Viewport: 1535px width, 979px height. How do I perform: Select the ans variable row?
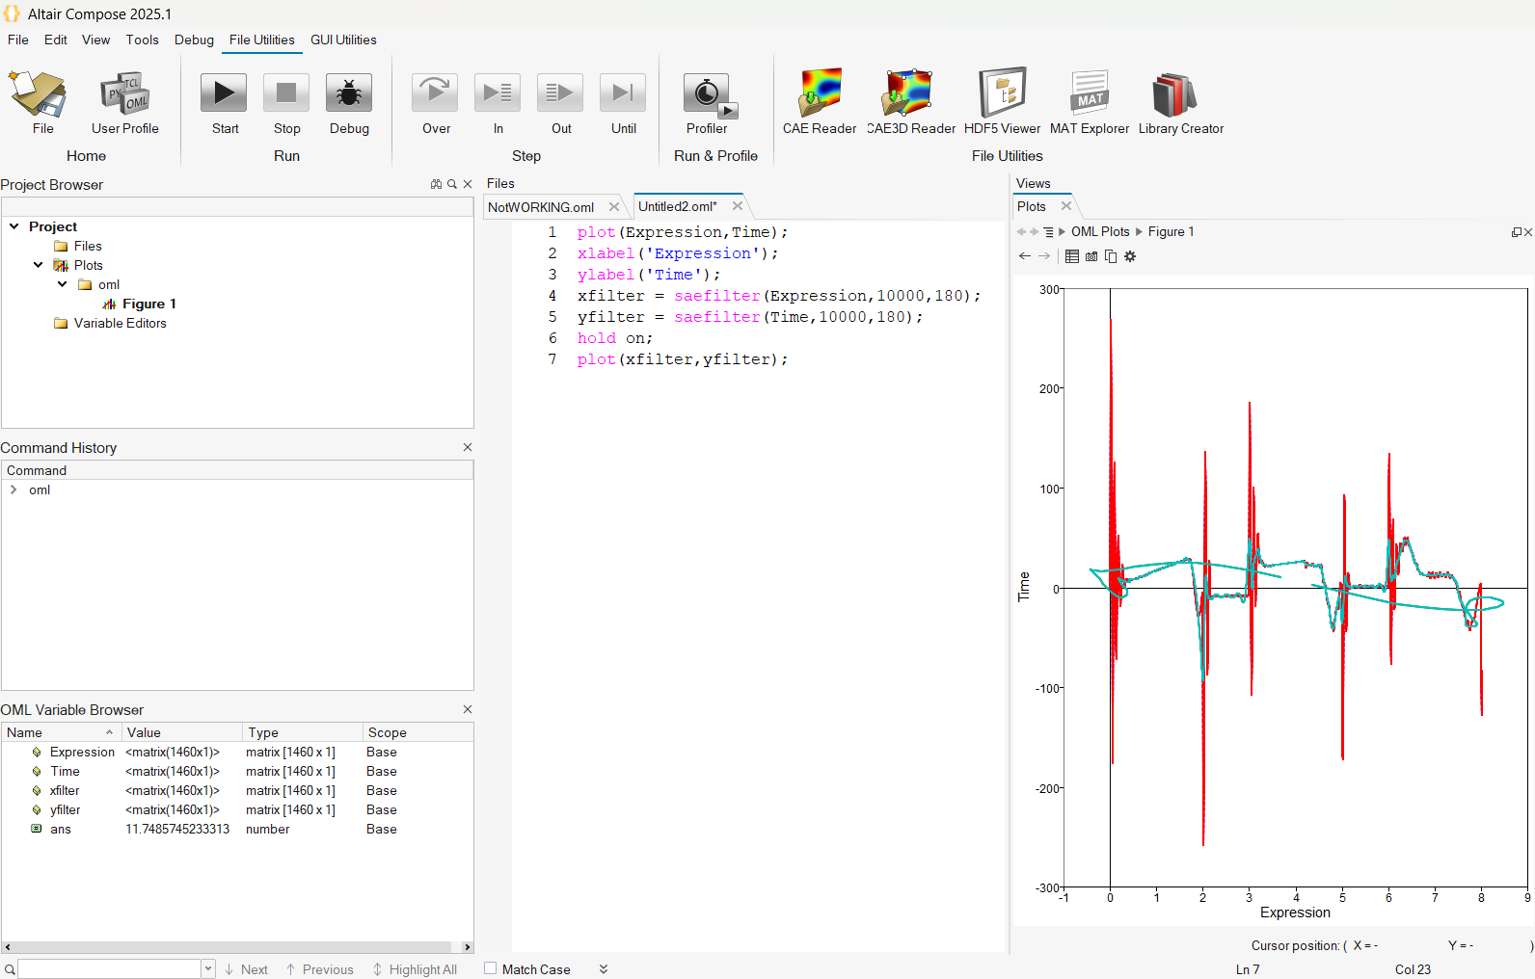pos(237,829)
